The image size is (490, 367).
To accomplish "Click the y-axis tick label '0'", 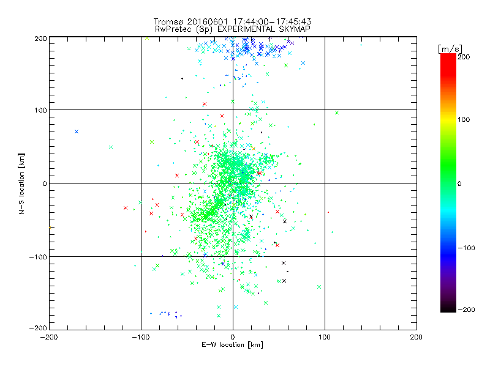I will tap(45, 183).
